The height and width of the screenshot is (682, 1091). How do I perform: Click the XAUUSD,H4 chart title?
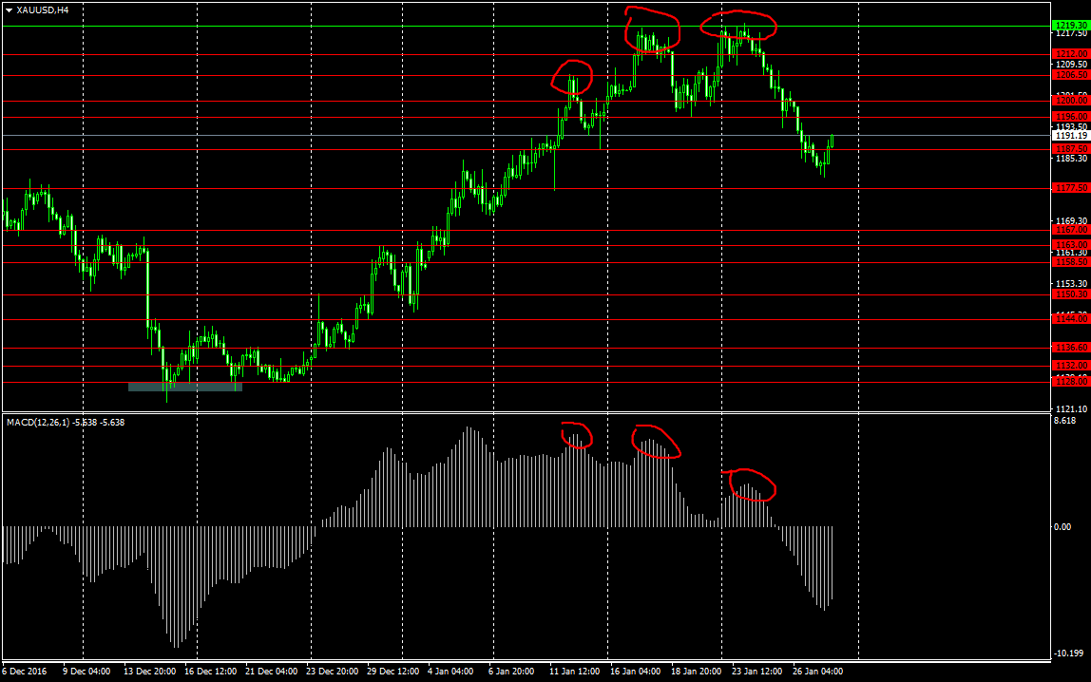43,10
